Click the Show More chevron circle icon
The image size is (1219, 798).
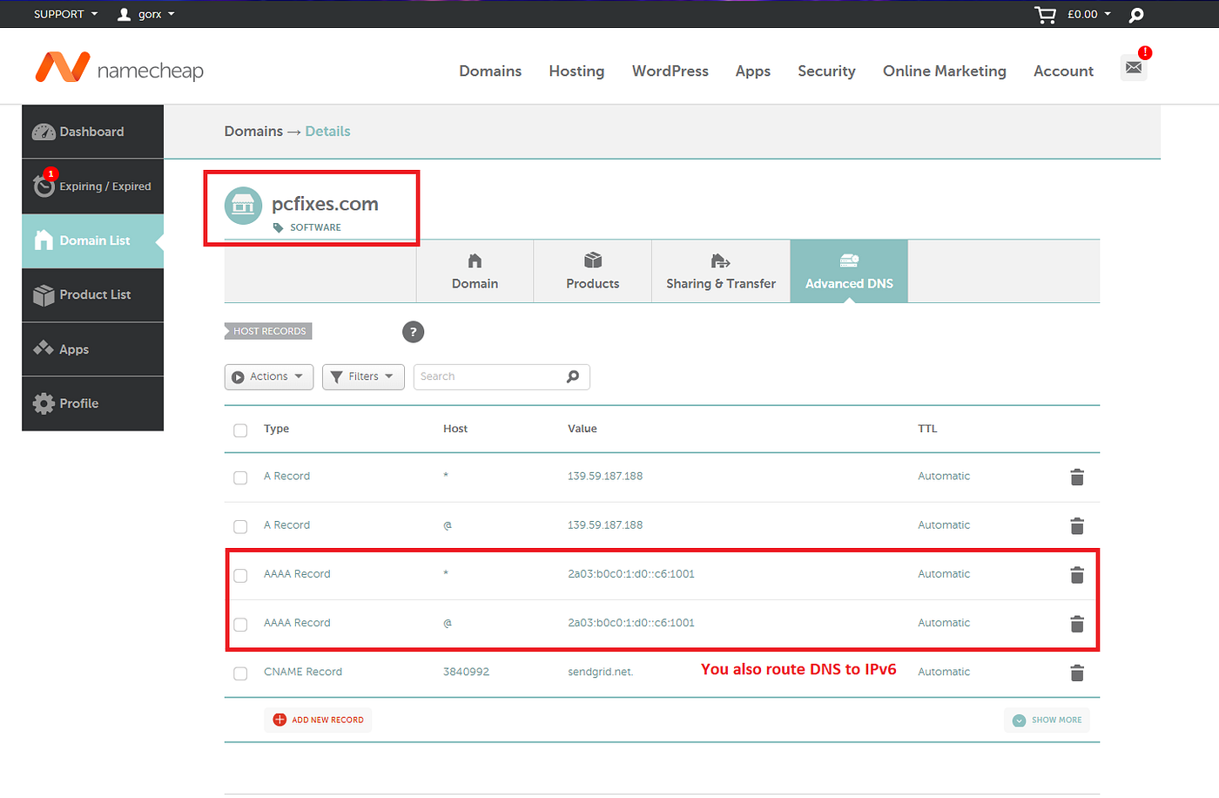(1019, 720)
